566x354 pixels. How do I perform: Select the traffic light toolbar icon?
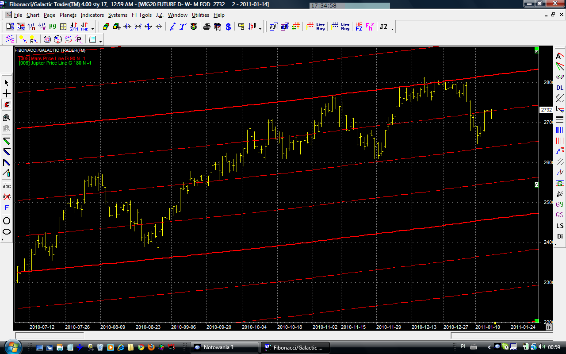point(194,27)
